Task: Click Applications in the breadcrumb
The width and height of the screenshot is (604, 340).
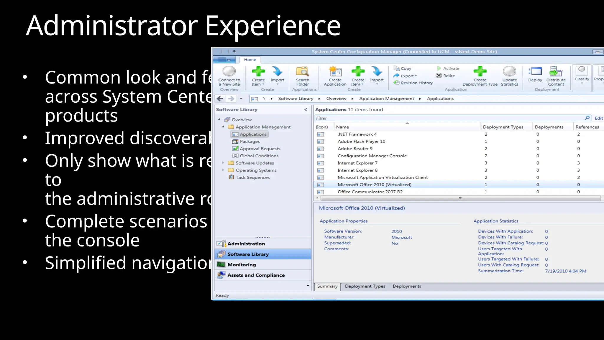Action: pos(440,99)
